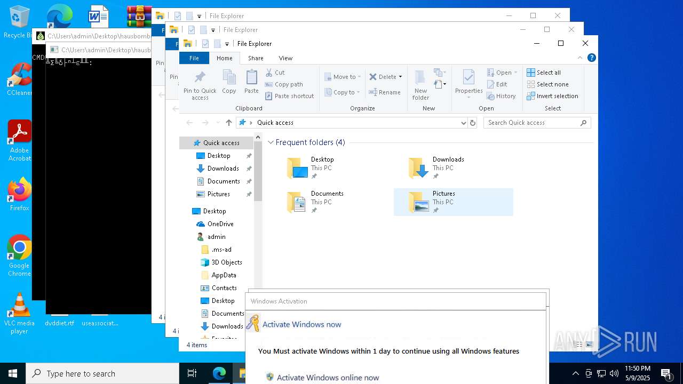Collapse the ribbon with the chevron
Viewport: 683px width, 384px height.
pos(580,58)
